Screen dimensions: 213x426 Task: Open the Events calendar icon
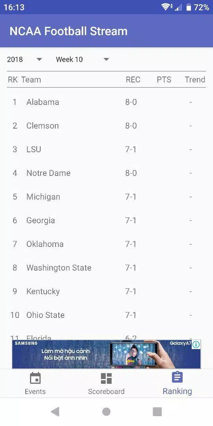click(35, 378)
